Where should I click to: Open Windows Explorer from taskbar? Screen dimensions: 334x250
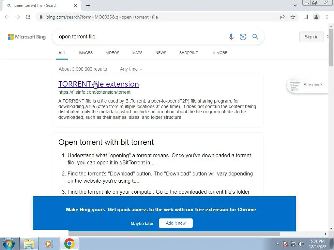(x=29, y=243)
